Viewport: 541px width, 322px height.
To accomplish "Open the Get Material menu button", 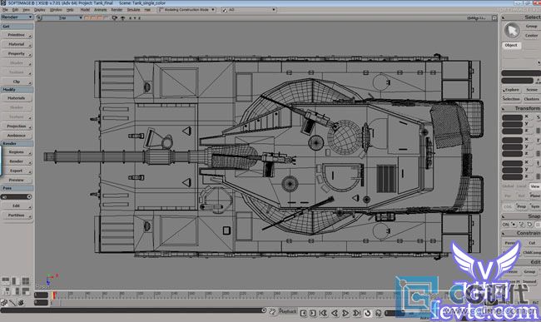I will [x=17, y=44].
